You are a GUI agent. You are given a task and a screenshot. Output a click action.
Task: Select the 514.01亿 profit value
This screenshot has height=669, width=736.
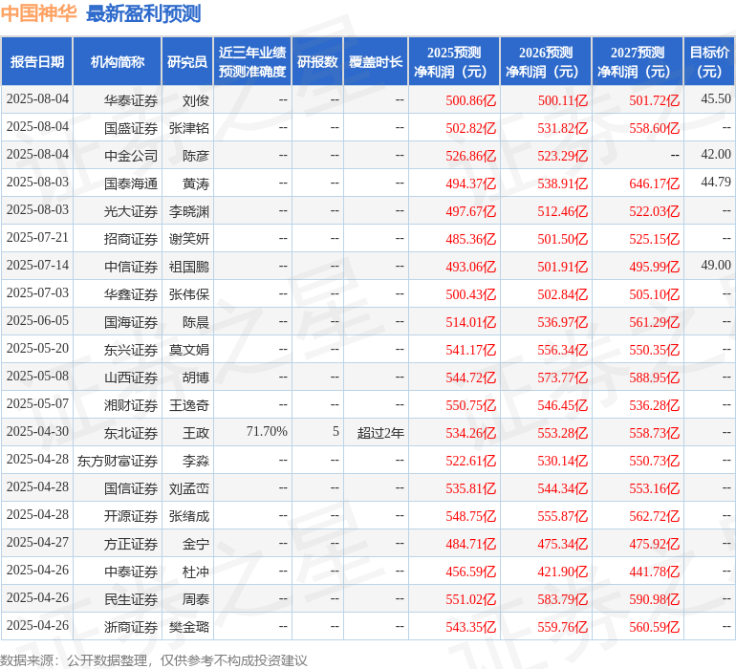click(x=470, y=322)
